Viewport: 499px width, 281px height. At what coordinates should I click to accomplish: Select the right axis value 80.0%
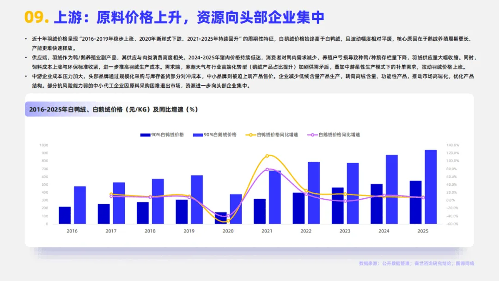pyautogui.click(x=451, y=169)
